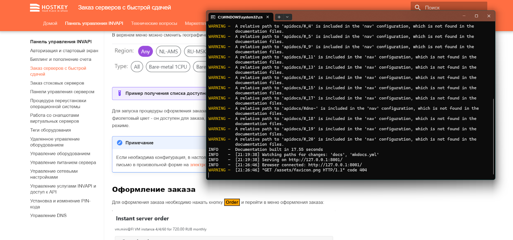Expand the Пример получения списка block

click(159, 93)
